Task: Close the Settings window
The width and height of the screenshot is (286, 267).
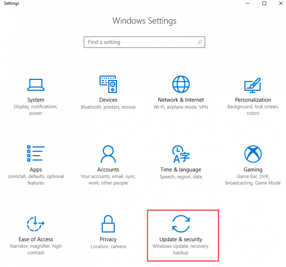Action: 281,3
